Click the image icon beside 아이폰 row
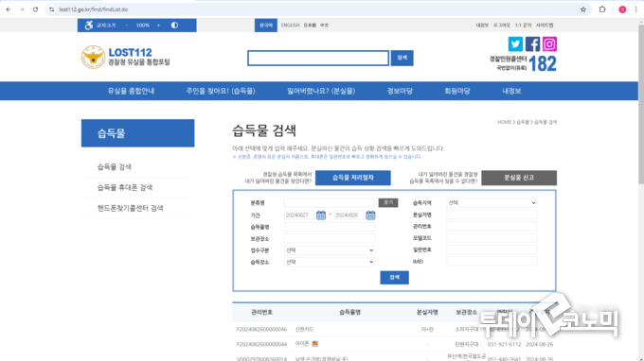Image resolution: width=644 pixels, height=361 pixels. [315, 344]
